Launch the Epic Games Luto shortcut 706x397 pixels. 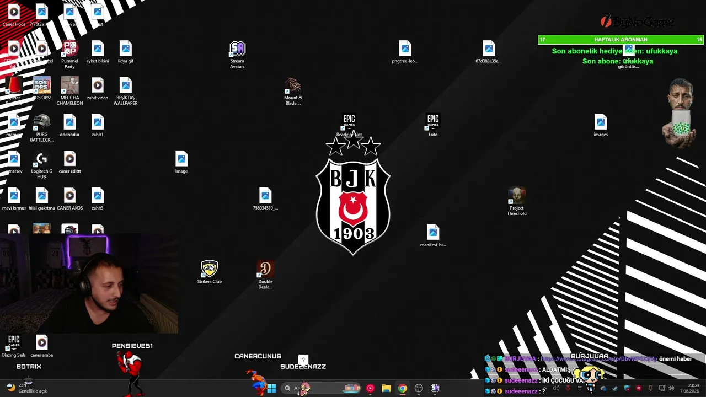pos(433,126)
